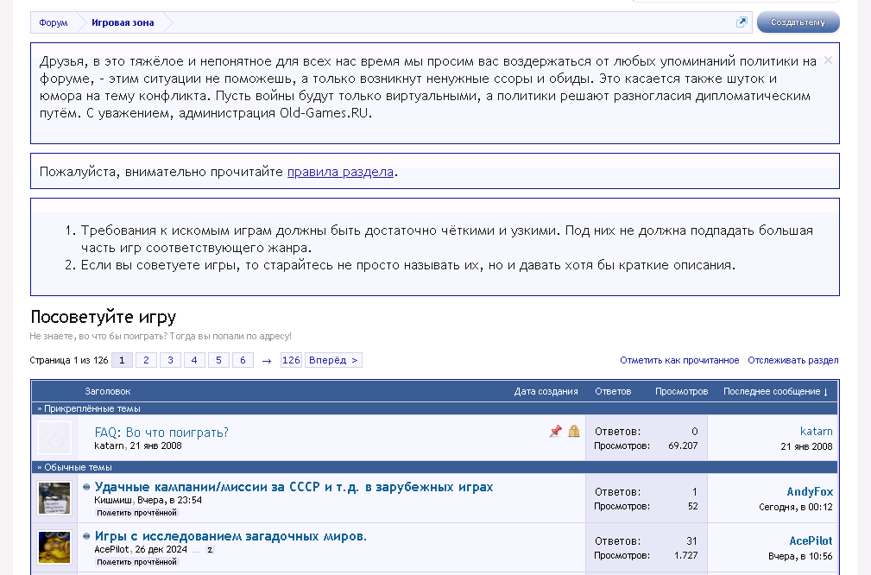This screenshot has width=871, height=575.
Task: Open the 'правила раздела' link
Action: pyautogui.click(x=340, y=172)
